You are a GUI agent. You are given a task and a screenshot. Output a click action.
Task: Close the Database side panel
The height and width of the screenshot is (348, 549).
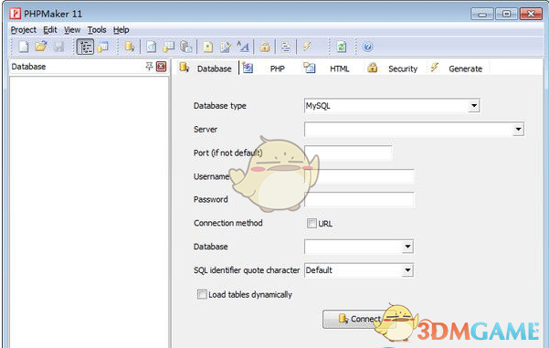pyautogui.click(x=161, y=66)
